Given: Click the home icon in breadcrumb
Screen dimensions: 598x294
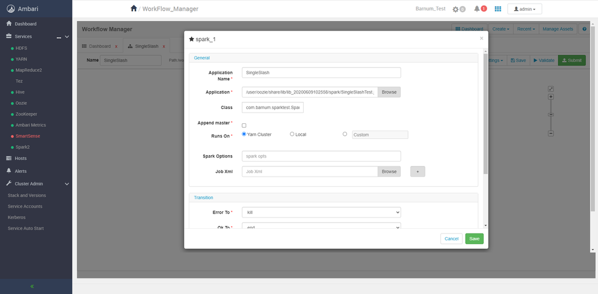Looking at the screenshot, I should (134, 8).
